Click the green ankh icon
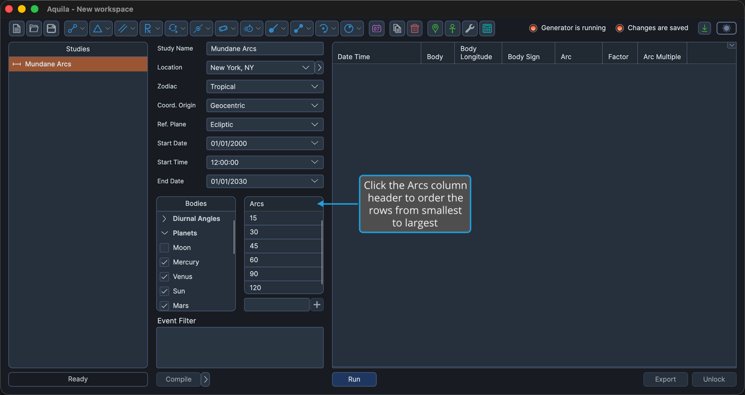This screenshot has width=745, height=395. (453, 28)
